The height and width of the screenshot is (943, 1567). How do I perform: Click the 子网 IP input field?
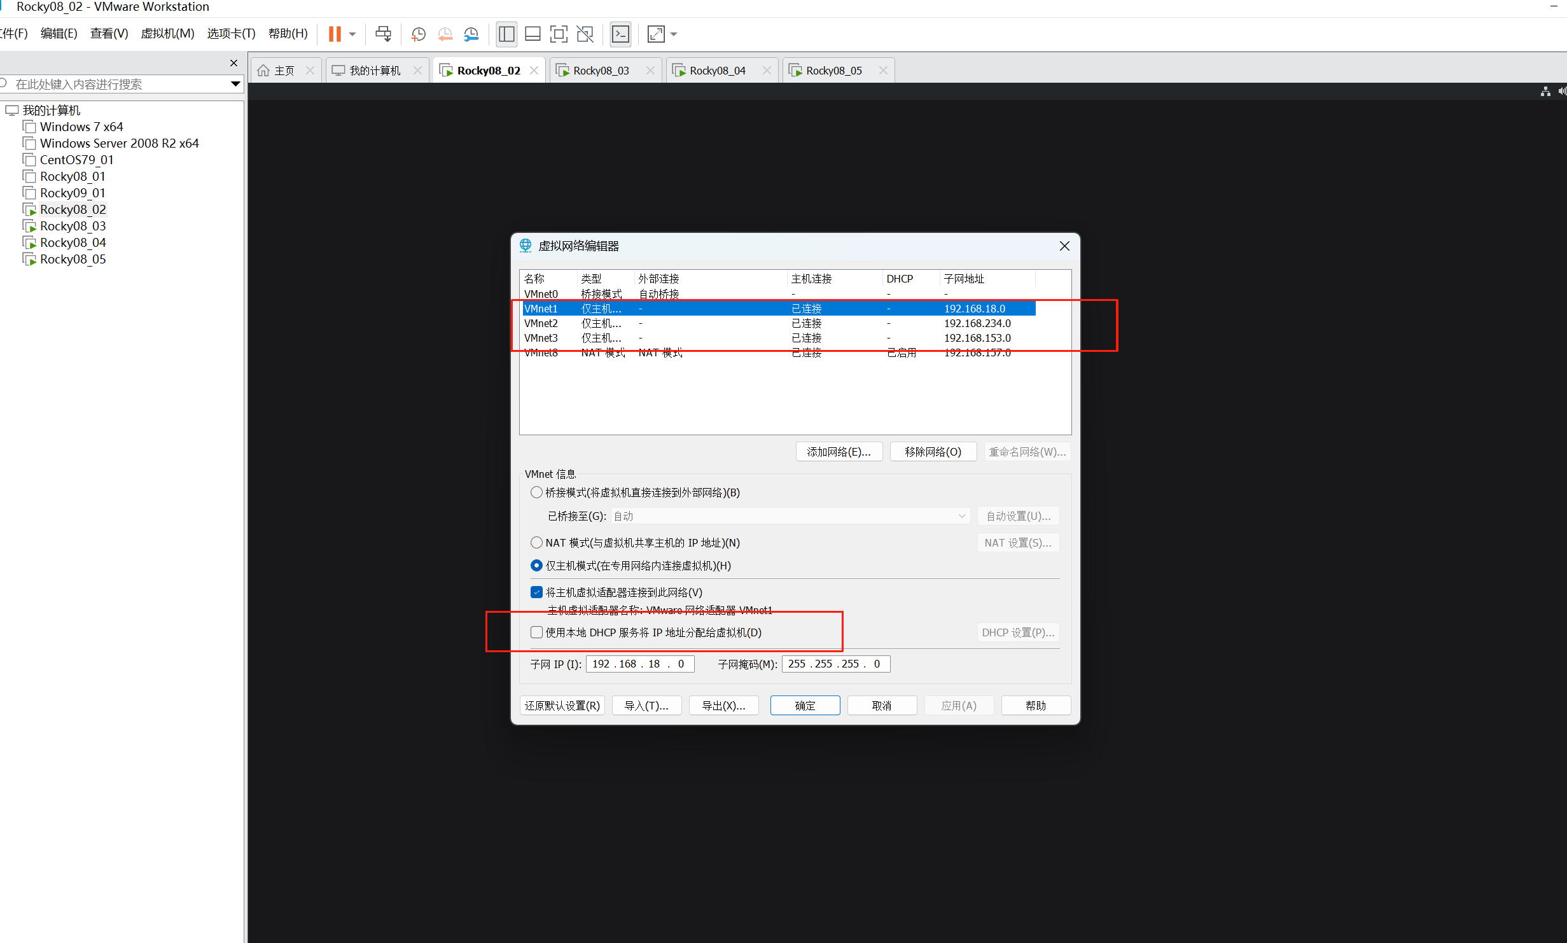[639, 664]
